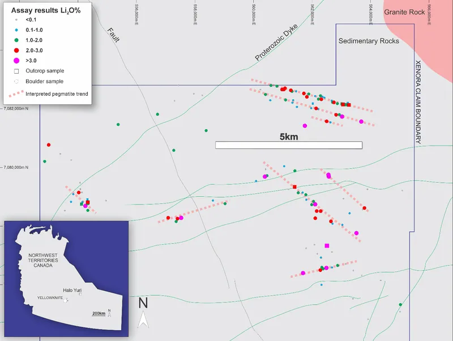Click the '>3.0' legend range text

point(31,61)
